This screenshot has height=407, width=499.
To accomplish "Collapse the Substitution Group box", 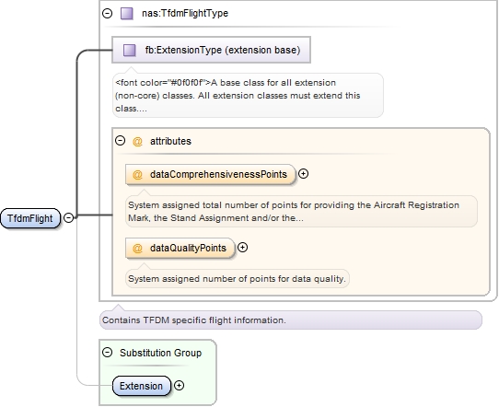I will 107,353.
